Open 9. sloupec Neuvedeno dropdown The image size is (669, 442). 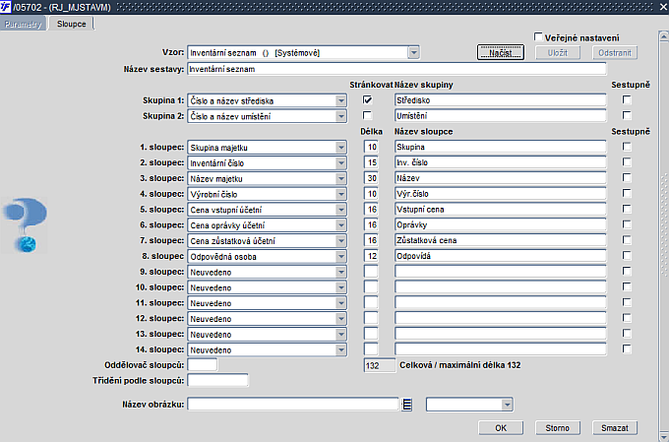pos(341,272)
